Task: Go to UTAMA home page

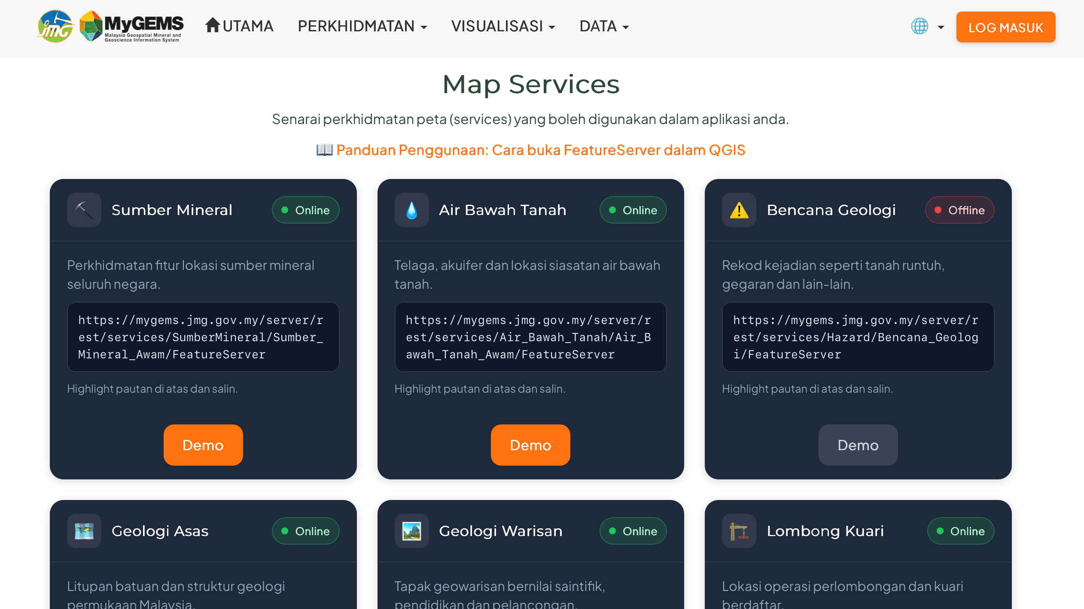Action: [x=239, y=26]
